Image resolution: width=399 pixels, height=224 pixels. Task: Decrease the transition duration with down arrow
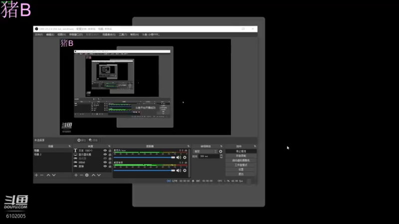(221, 157)
